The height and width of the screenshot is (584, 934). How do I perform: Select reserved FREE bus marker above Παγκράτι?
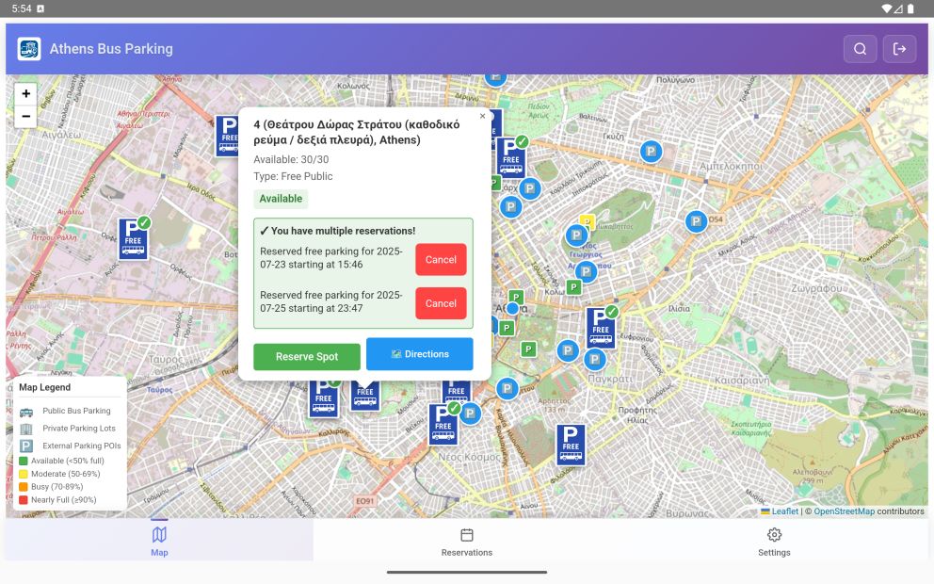click(x=602, y=327)
